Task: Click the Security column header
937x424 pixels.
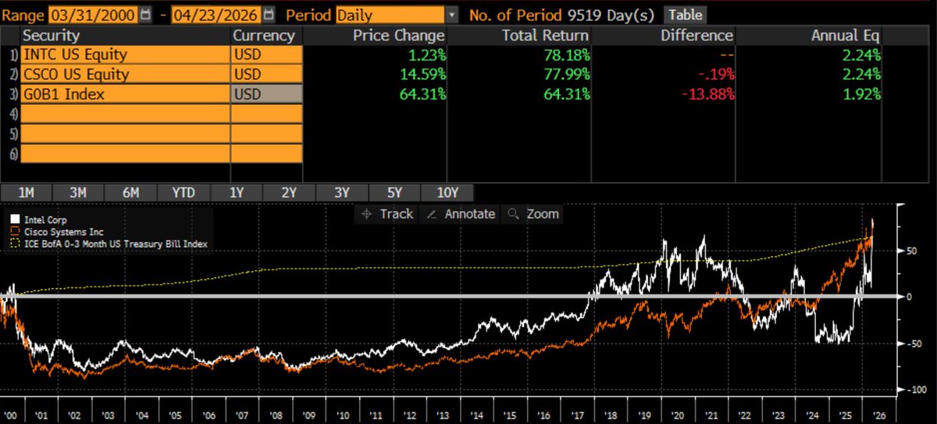Action: (x=52, y=36)
